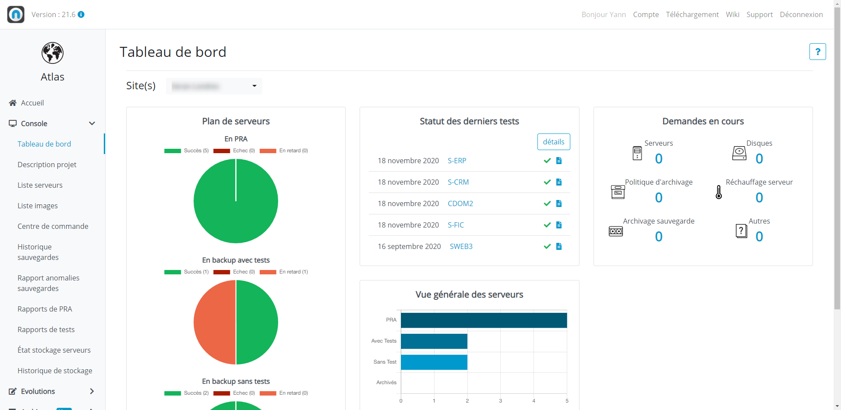Click the green check for S-ERP

pos(547,161)
